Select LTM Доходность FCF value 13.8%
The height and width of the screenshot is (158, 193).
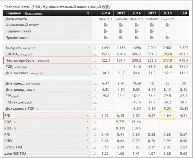click(184, 108)
